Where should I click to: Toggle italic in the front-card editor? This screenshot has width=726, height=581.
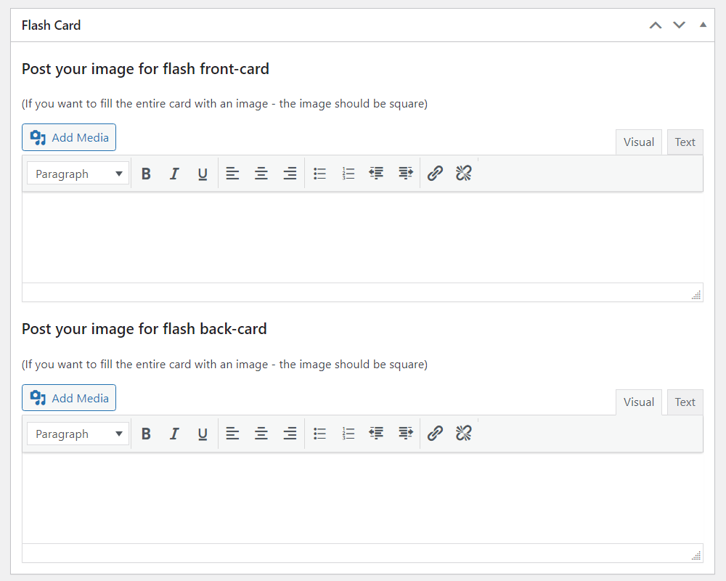coord(174,174)
